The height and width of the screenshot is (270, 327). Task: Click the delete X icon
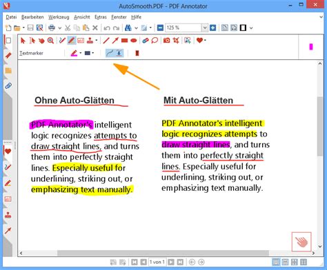(95, 28)
